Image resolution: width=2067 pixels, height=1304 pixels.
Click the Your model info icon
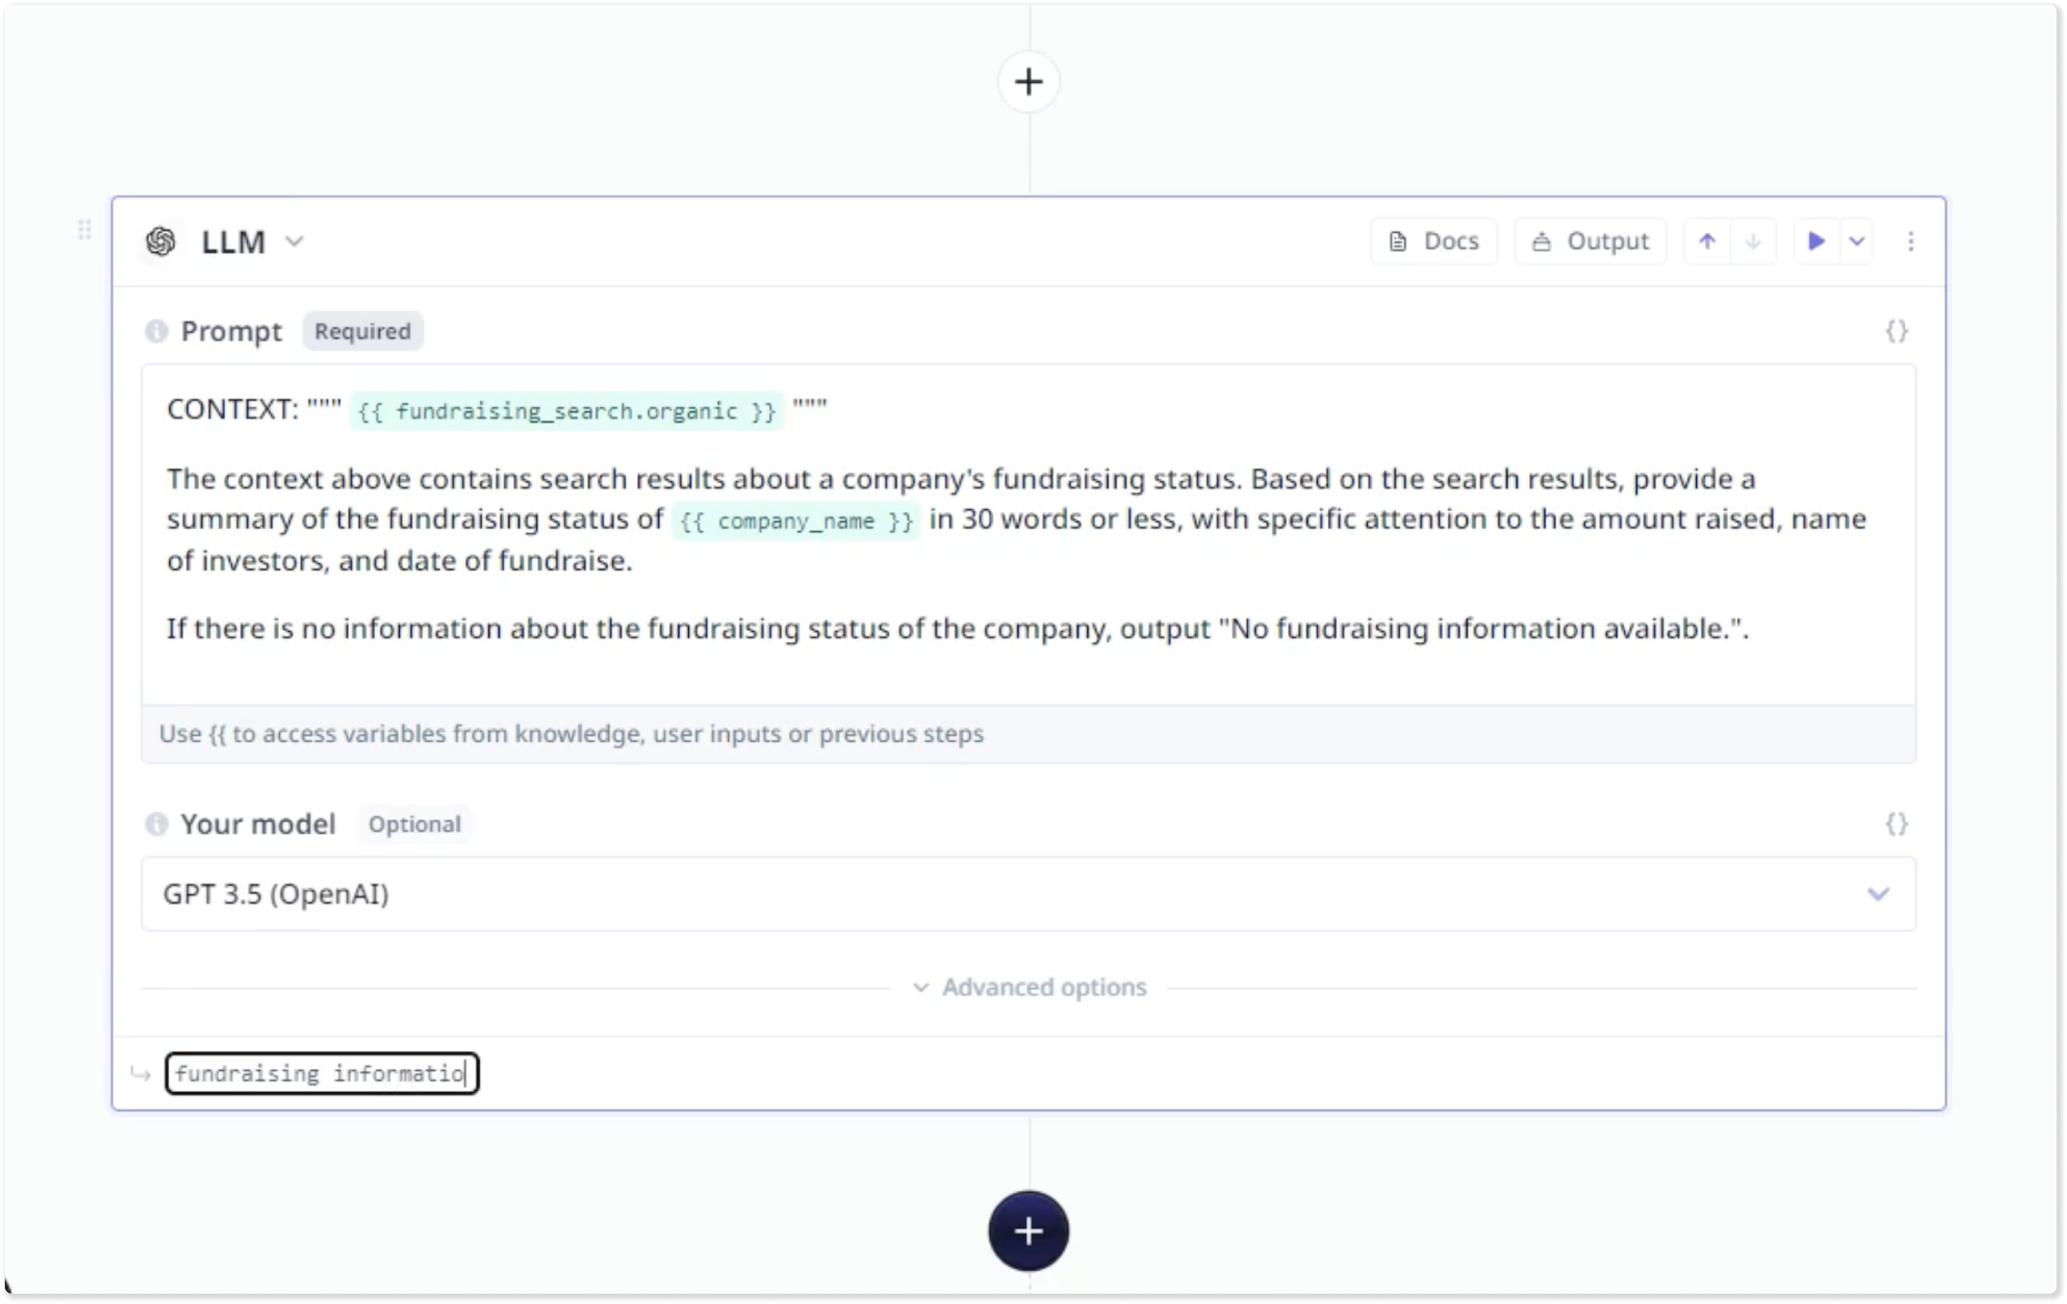click(156, 824)
